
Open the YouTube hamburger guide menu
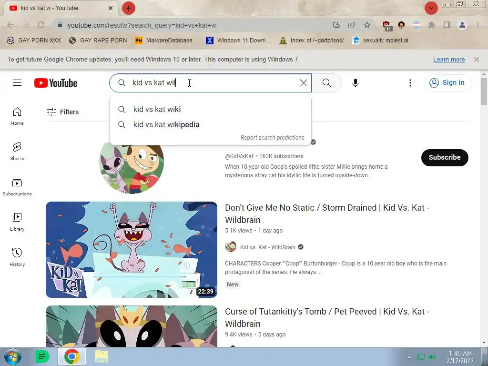point(17,83)
